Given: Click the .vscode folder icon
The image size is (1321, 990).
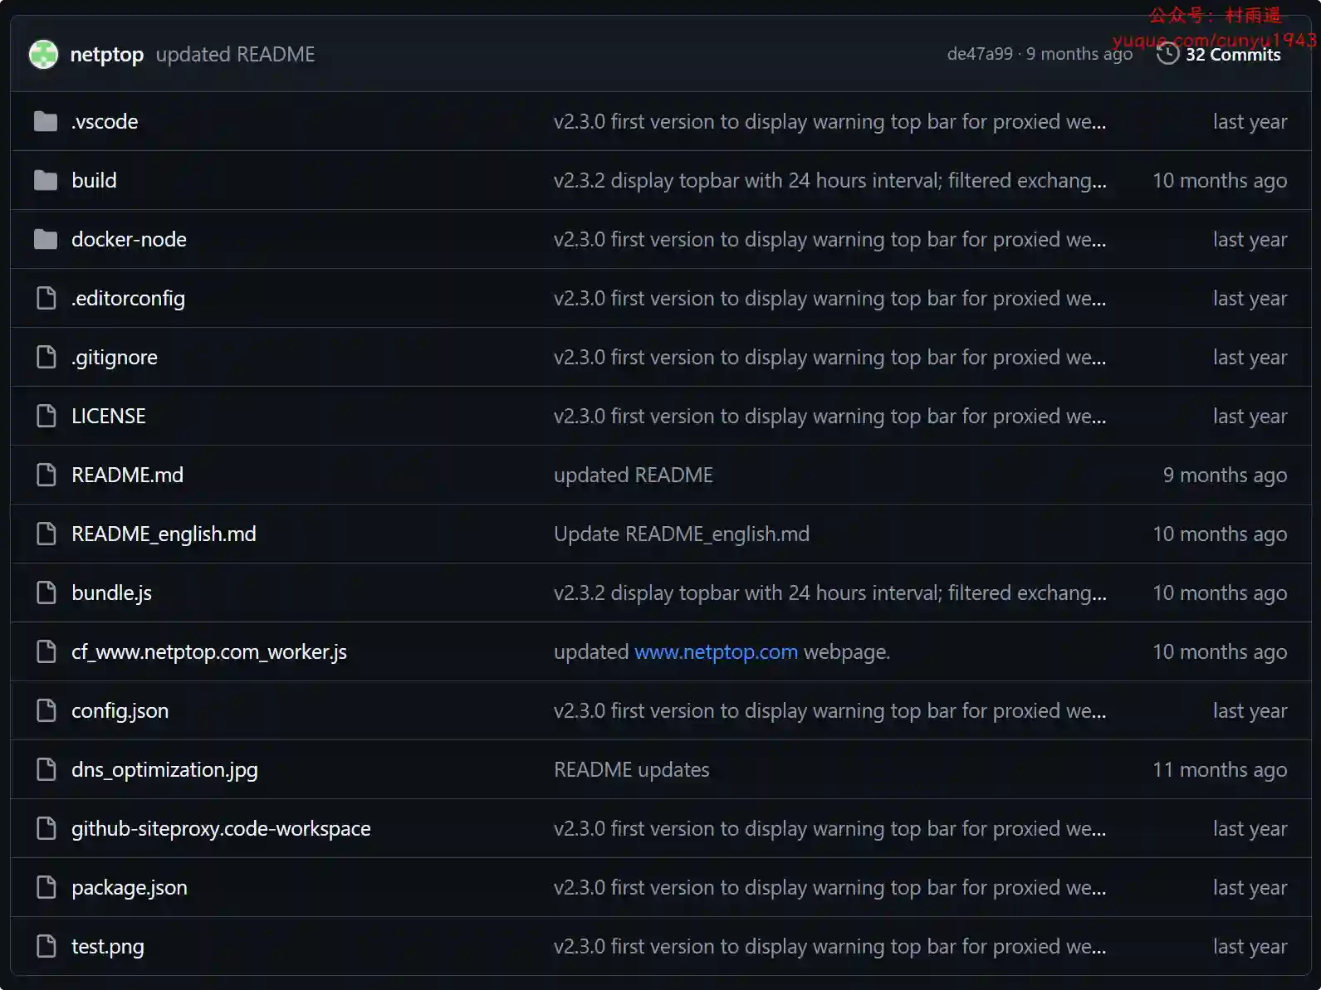Looking at the screenshot, I should [x=46, y=122].
